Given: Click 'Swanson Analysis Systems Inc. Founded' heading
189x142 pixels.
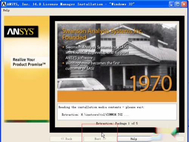Looking at the screenshot, I should point(102,34).
